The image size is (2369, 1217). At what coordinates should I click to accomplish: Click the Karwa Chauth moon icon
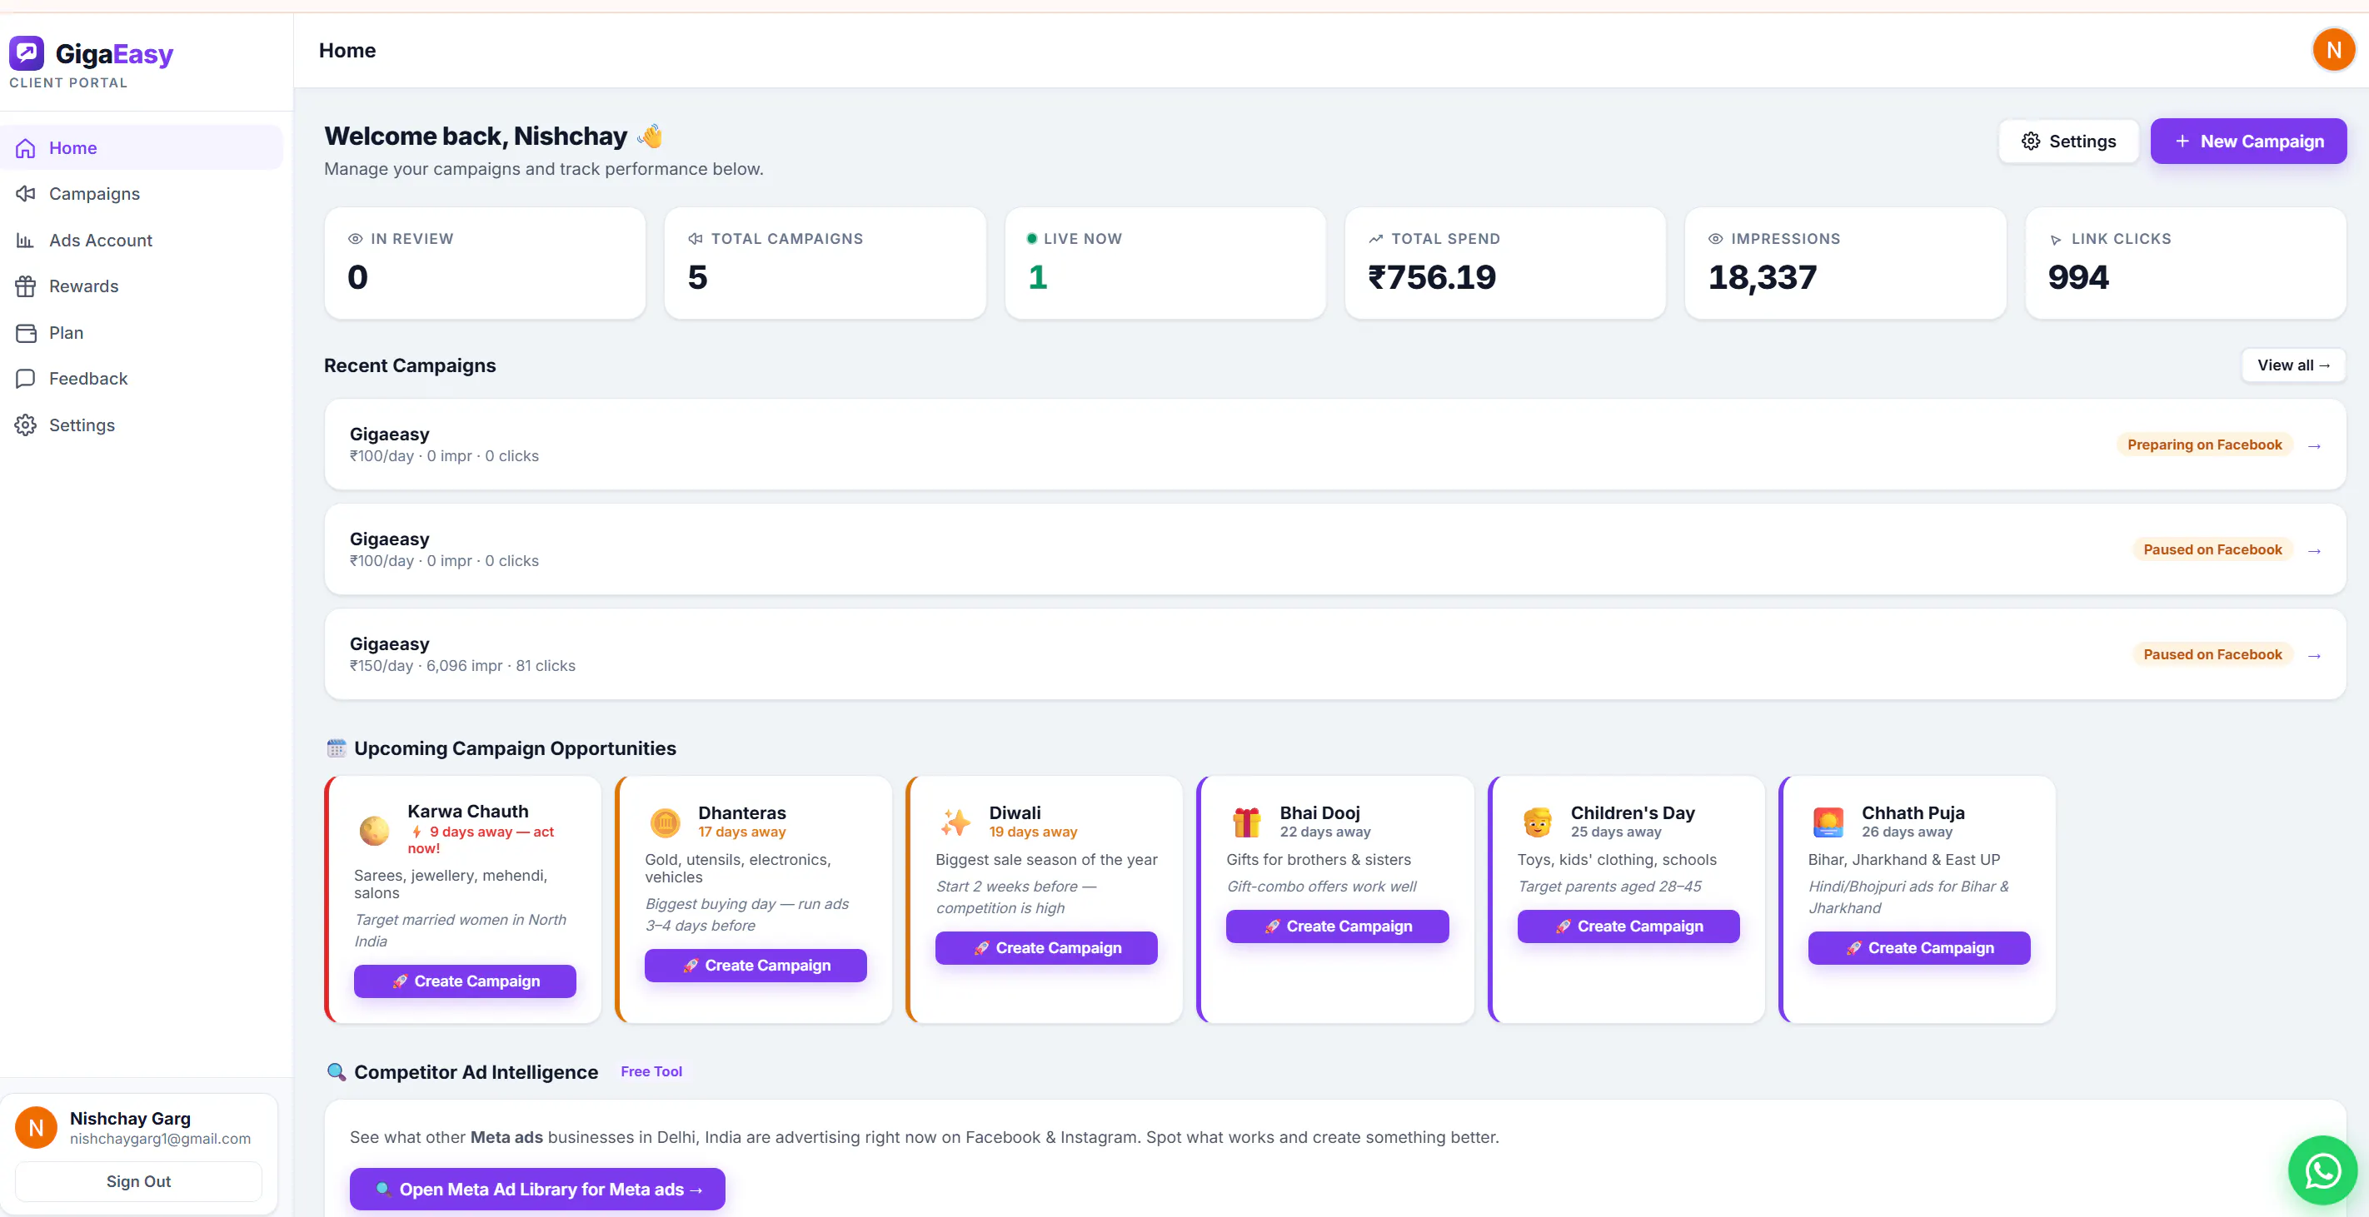(374, 829)
